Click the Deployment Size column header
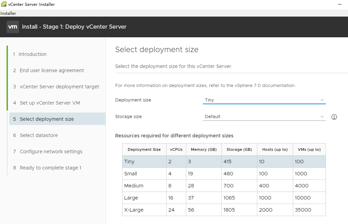The width and height of the screenshot is (348, 224). (x=144, y=149)
